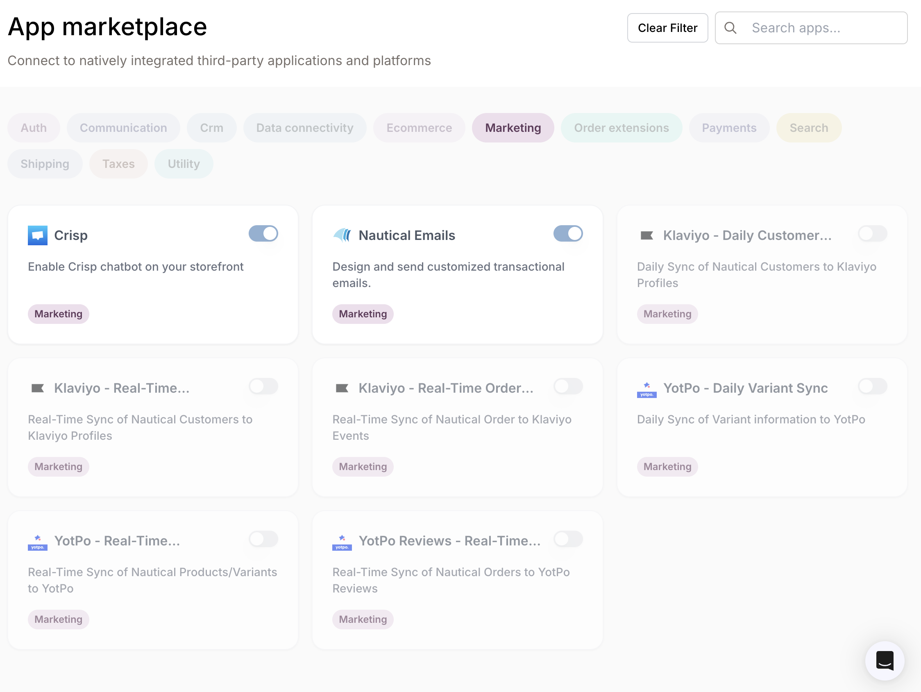Click the YotPo Daily Variant Sync icon

pos(646,389)
